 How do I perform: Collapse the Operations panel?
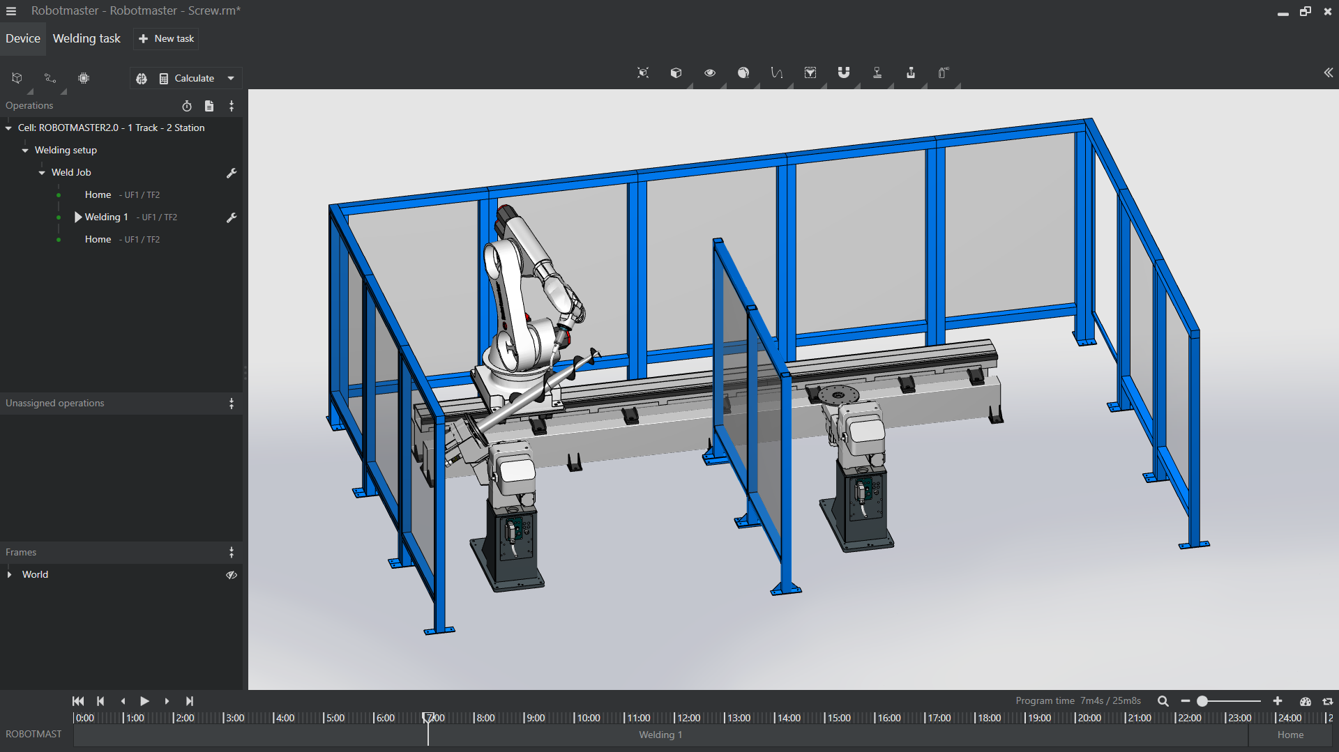coord(232,106)
